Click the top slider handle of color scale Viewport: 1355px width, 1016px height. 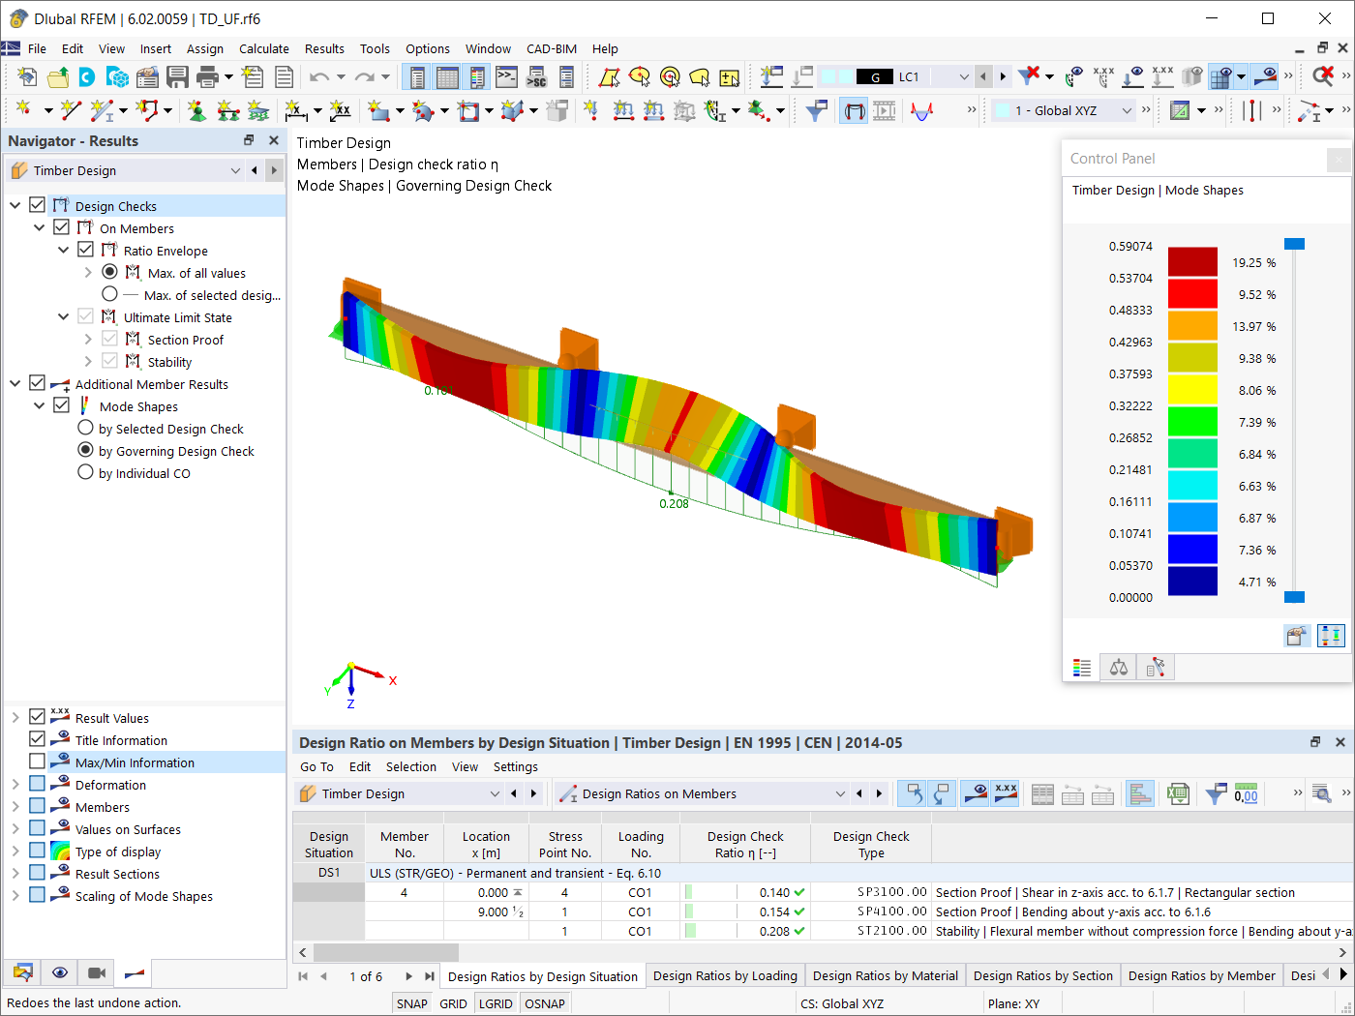(x=1294, y=244)
